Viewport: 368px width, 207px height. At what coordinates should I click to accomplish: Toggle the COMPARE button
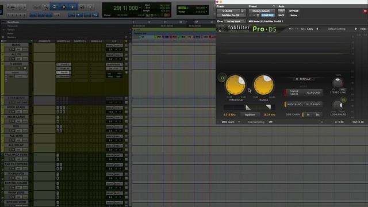point(267,16)
